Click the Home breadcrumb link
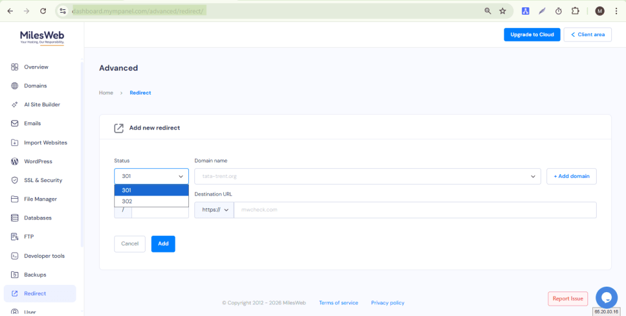 pos(106,92)
